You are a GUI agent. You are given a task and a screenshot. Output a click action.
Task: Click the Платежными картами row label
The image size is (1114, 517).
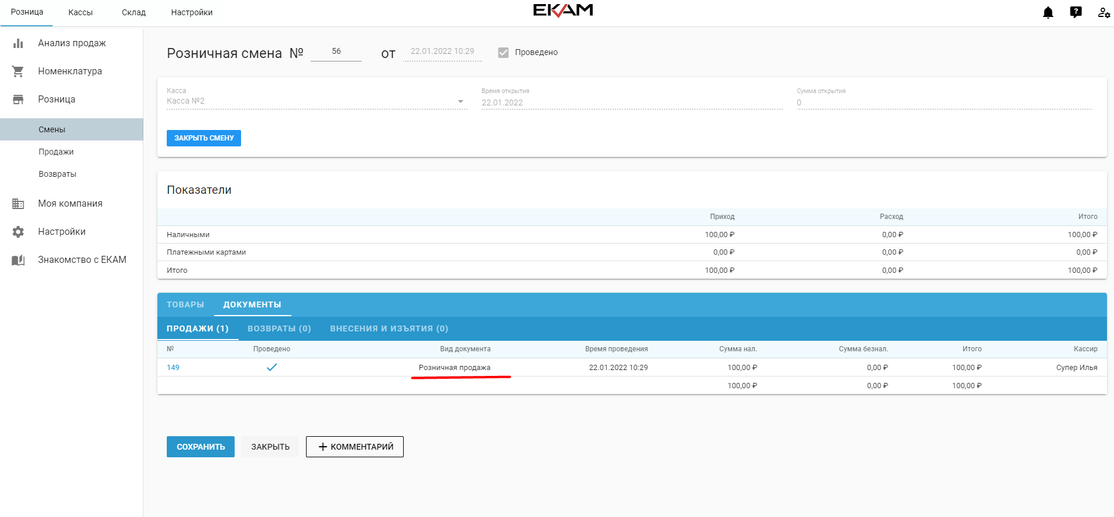(x=206, y=252)
